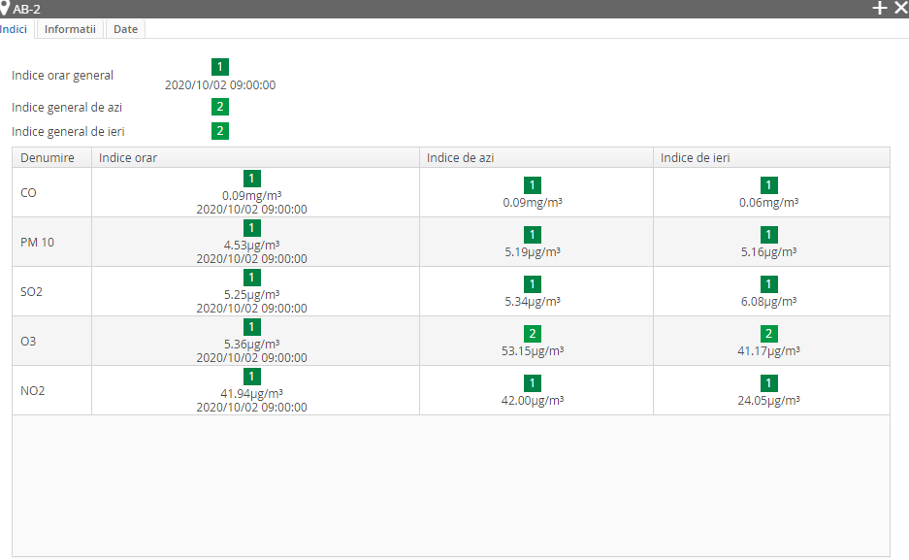The width and height of the screenshot is (909, 560).
Task: Click the 41.94µg/m³ NO2 hourly value
Action: click(251, 393)
